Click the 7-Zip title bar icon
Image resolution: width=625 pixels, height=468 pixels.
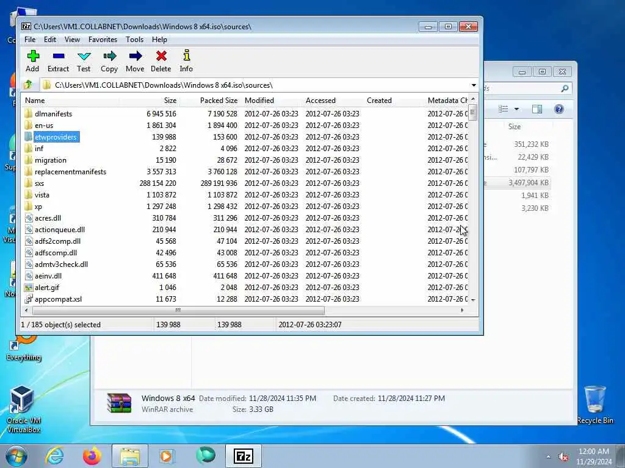(x=26, y=26)
